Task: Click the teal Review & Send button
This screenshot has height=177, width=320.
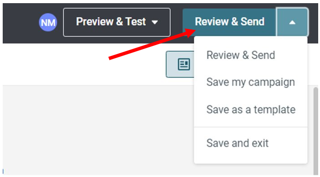Action: (229, 22)
